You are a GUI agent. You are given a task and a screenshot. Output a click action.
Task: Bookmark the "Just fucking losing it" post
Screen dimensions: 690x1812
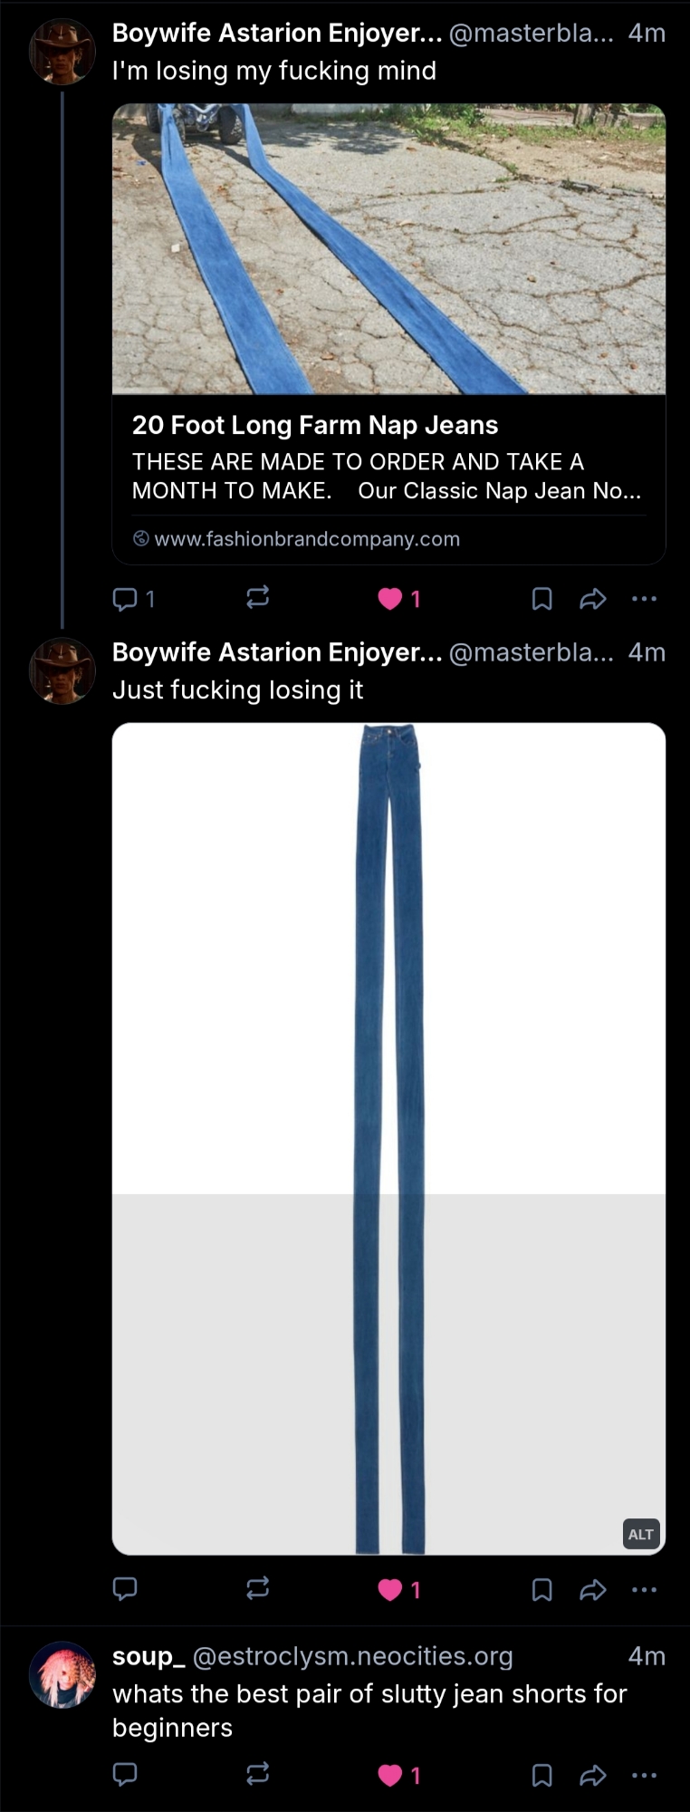(x=541, y=1589)
